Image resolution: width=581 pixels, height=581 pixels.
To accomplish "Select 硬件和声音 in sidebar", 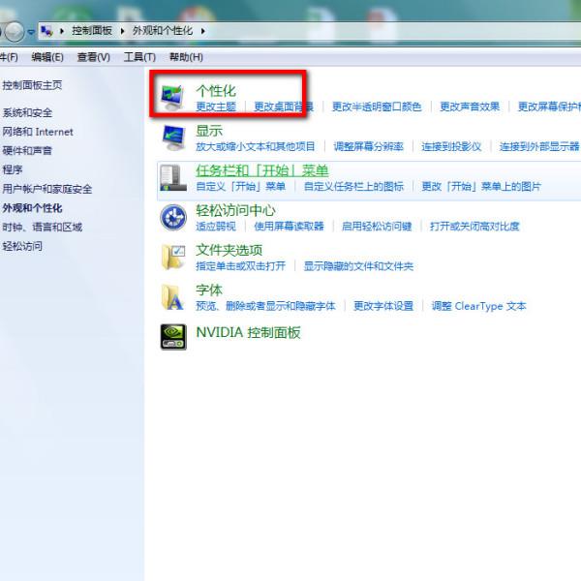I will click(27, 150).
